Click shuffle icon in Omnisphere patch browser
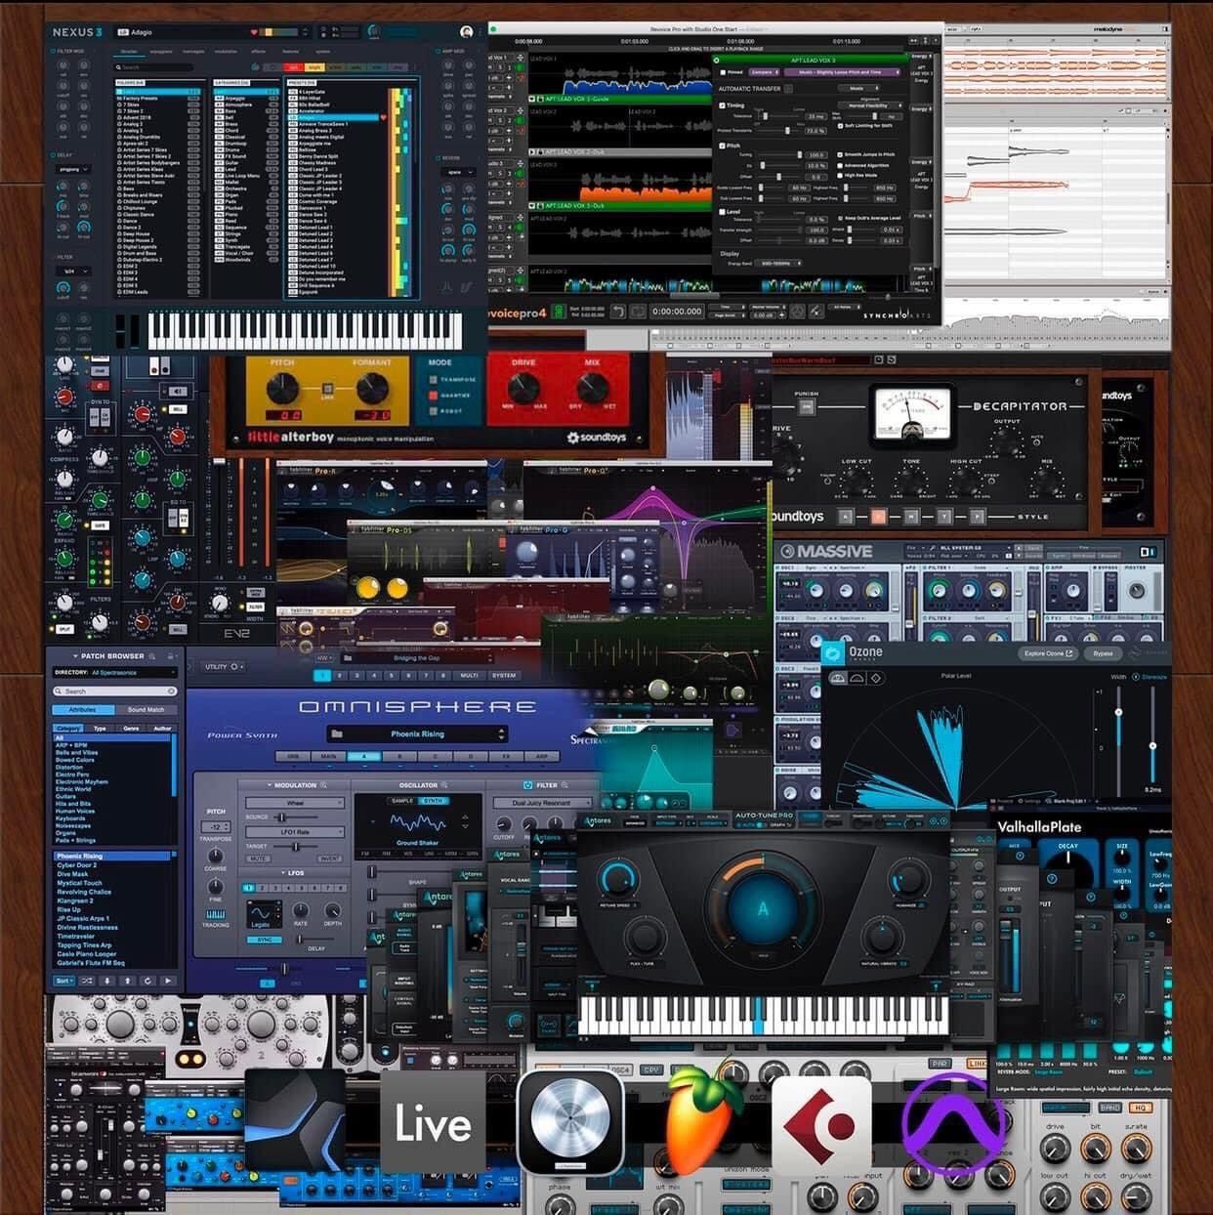1213x1215 pixels. (87, 981)
